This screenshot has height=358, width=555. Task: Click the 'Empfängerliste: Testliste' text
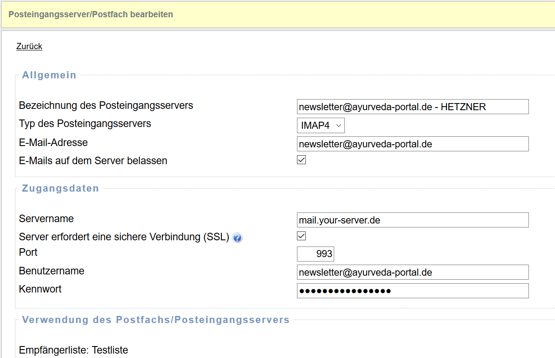[x=73, y=350]
